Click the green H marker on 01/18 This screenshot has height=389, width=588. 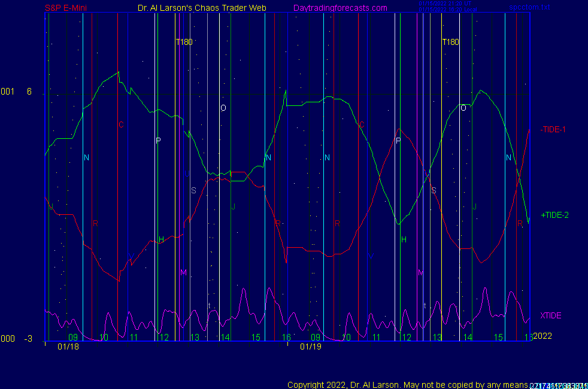click(161, 239)
